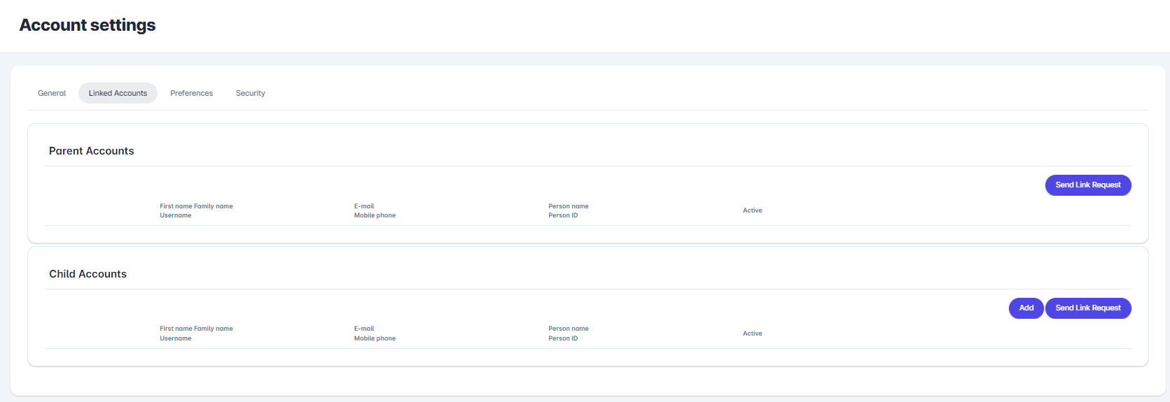Image resolution: width=1170 pixels, height=402 pixels.
Task: Click Active column header in Child Accounts
Action: pos(752,333)
